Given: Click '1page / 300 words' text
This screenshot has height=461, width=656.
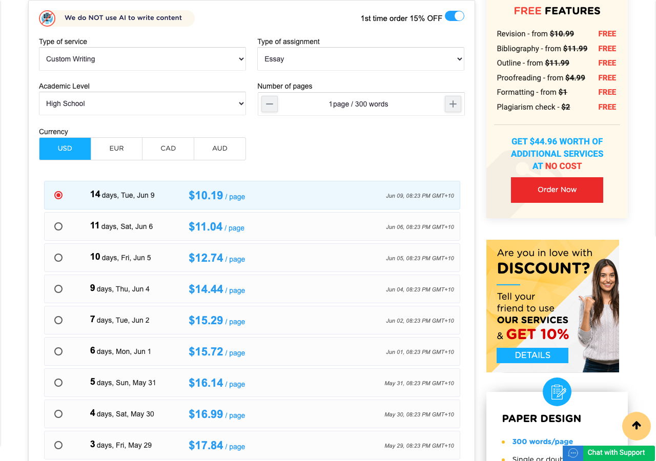Looking at the screenshot, I should click(x=358, y=104).
